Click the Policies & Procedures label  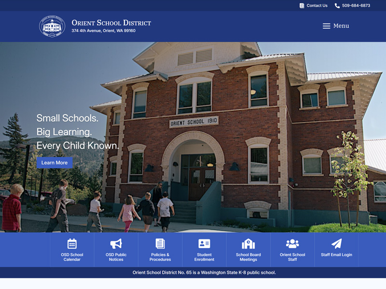160,257
